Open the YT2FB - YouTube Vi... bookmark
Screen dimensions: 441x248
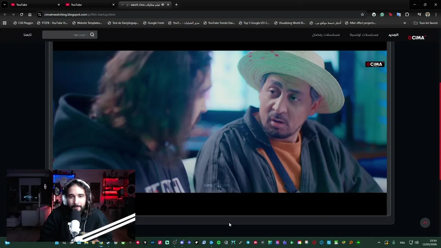pyautogui.click(x=52, y=23)
